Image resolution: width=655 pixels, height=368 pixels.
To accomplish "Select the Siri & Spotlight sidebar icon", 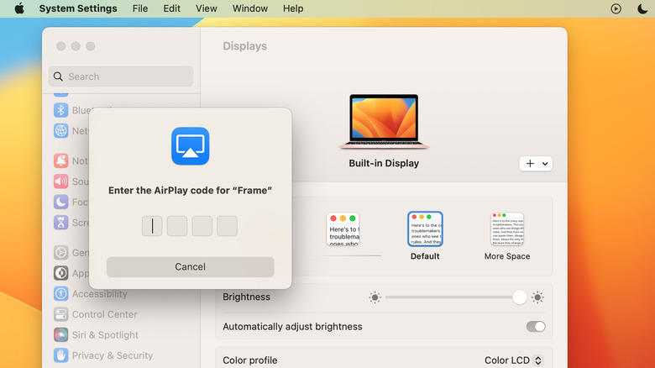I will pyautogui.click(x=60, y=334).
